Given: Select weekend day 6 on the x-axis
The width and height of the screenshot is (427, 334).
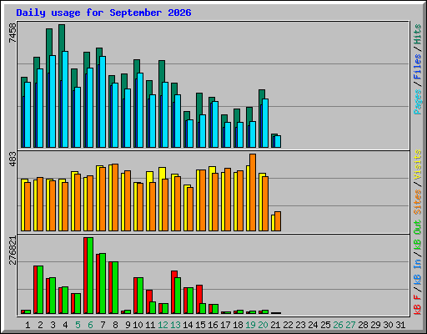Looking at the screenshot, I should 90,325.
